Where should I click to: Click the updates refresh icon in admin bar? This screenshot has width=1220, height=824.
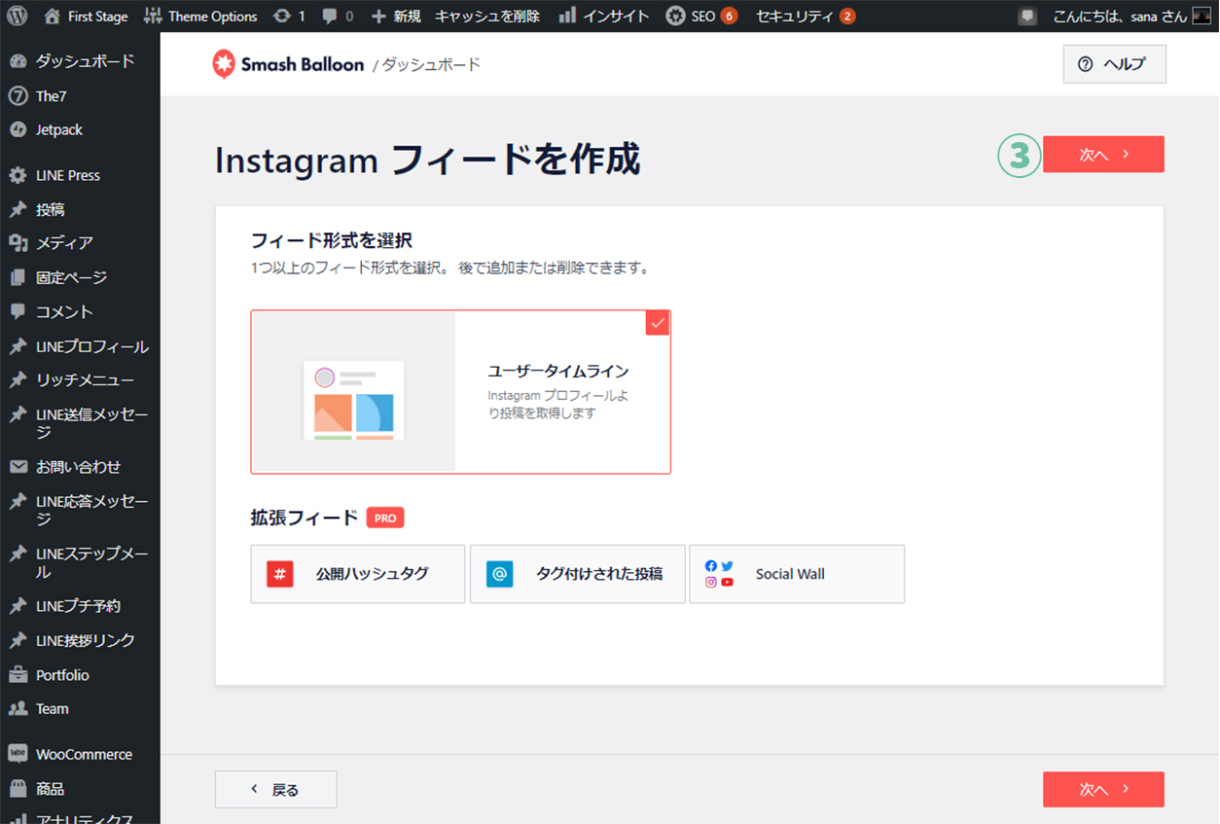point(282,16)
